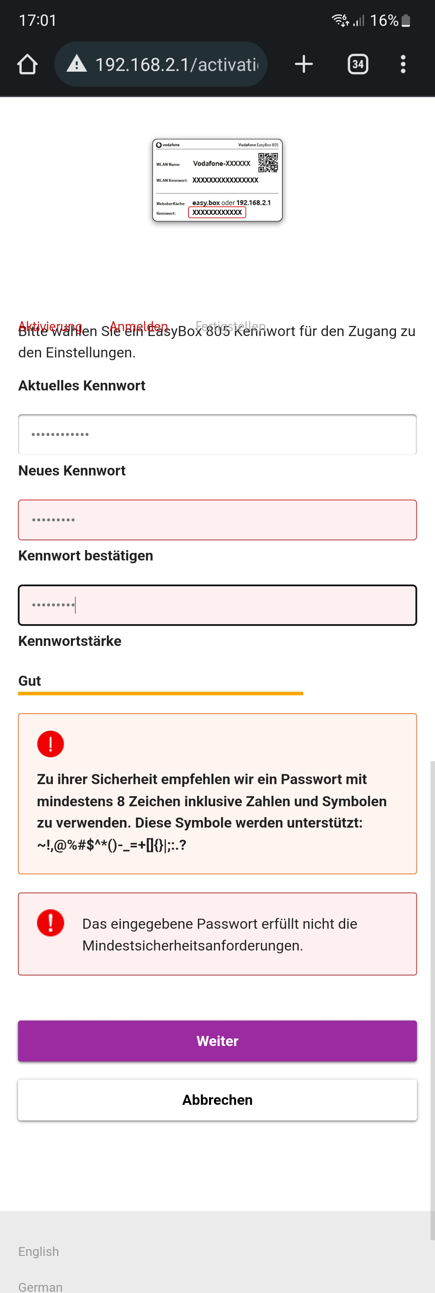The height and width of the screenshot is (1293, 435).
Task: Tap the red exclamation icon in error message
Action: click(50, 923)
